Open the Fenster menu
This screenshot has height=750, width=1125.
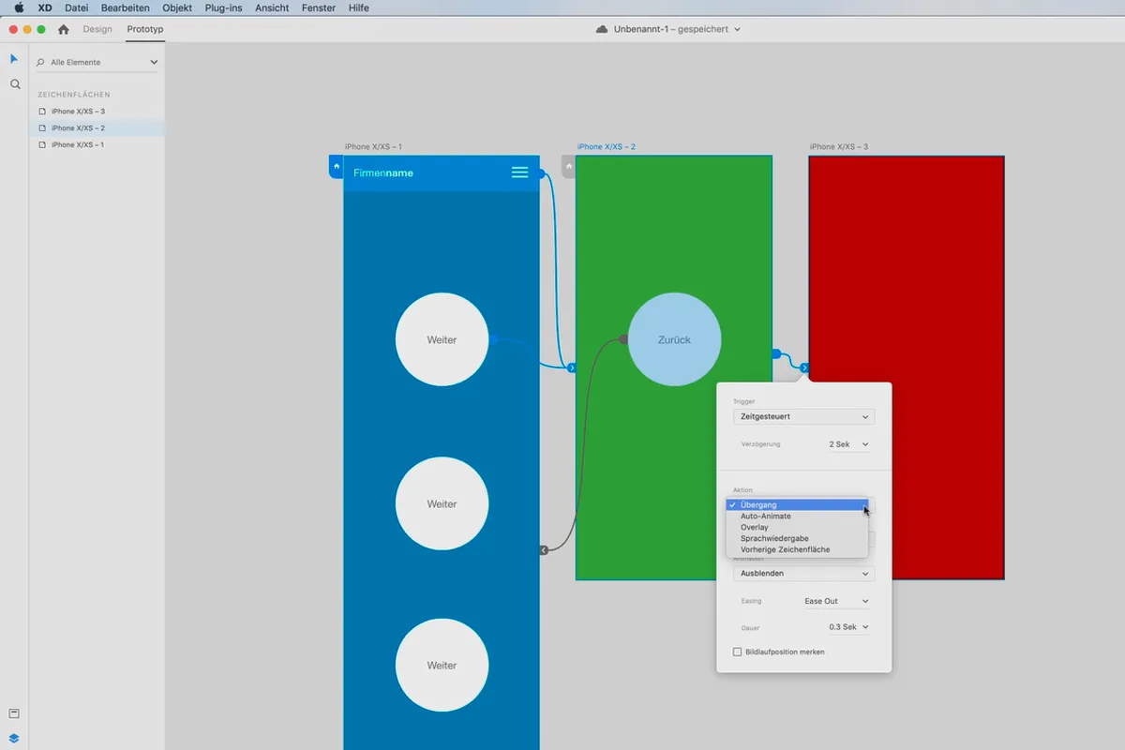click(320, 7)
